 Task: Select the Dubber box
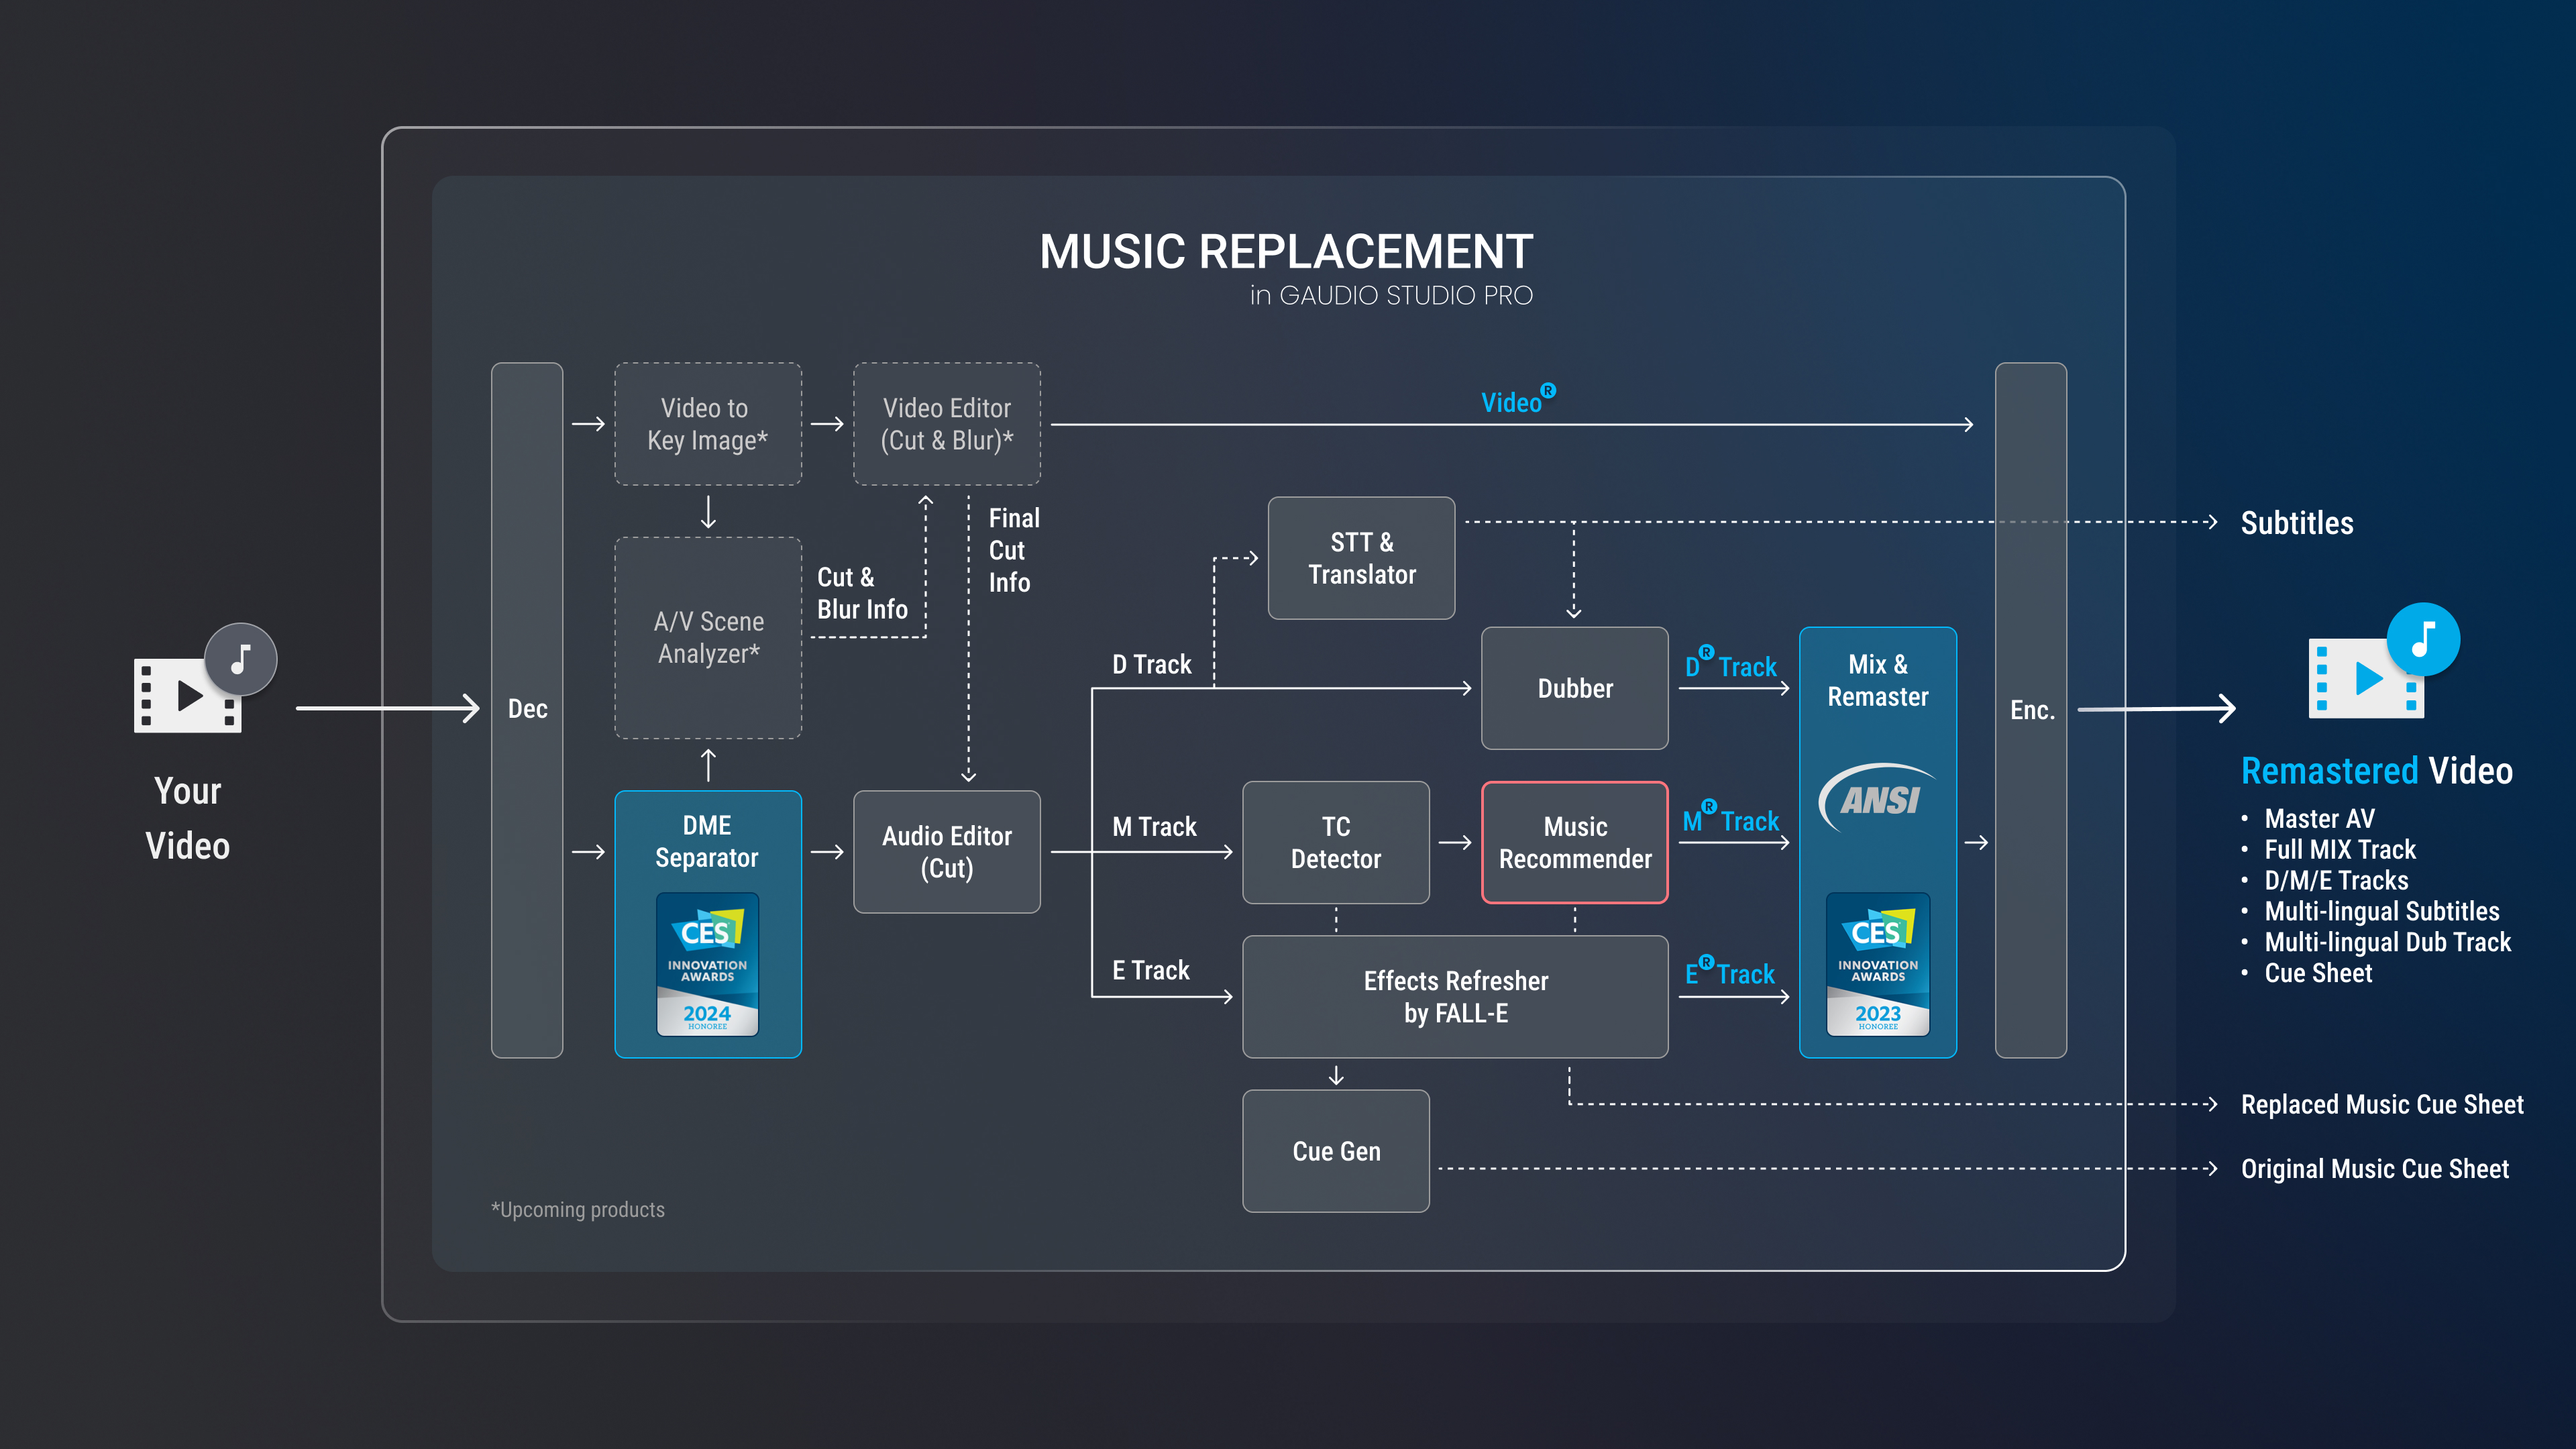(1575, 688)
